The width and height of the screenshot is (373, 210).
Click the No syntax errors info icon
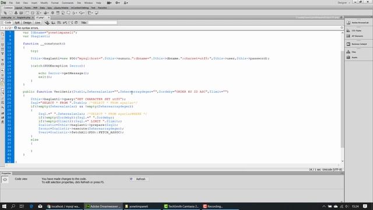click(x=16, y=28)
